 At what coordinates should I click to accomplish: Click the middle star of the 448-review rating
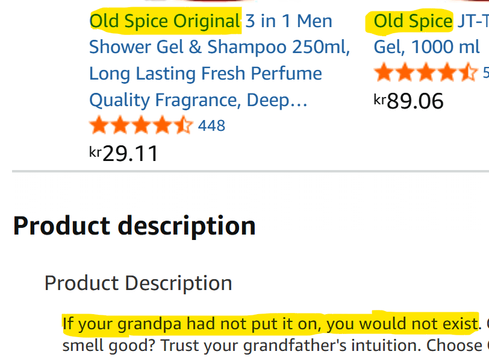141,125
